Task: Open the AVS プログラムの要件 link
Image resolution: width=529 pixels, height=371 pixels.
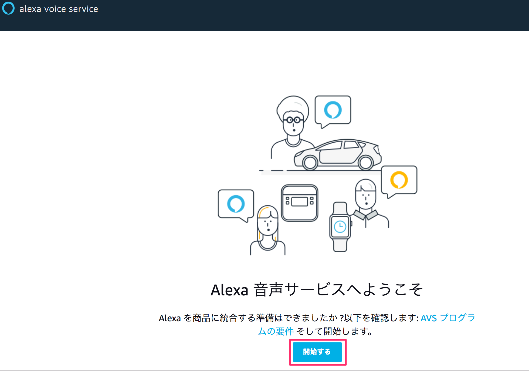Action: pos(448,318)
